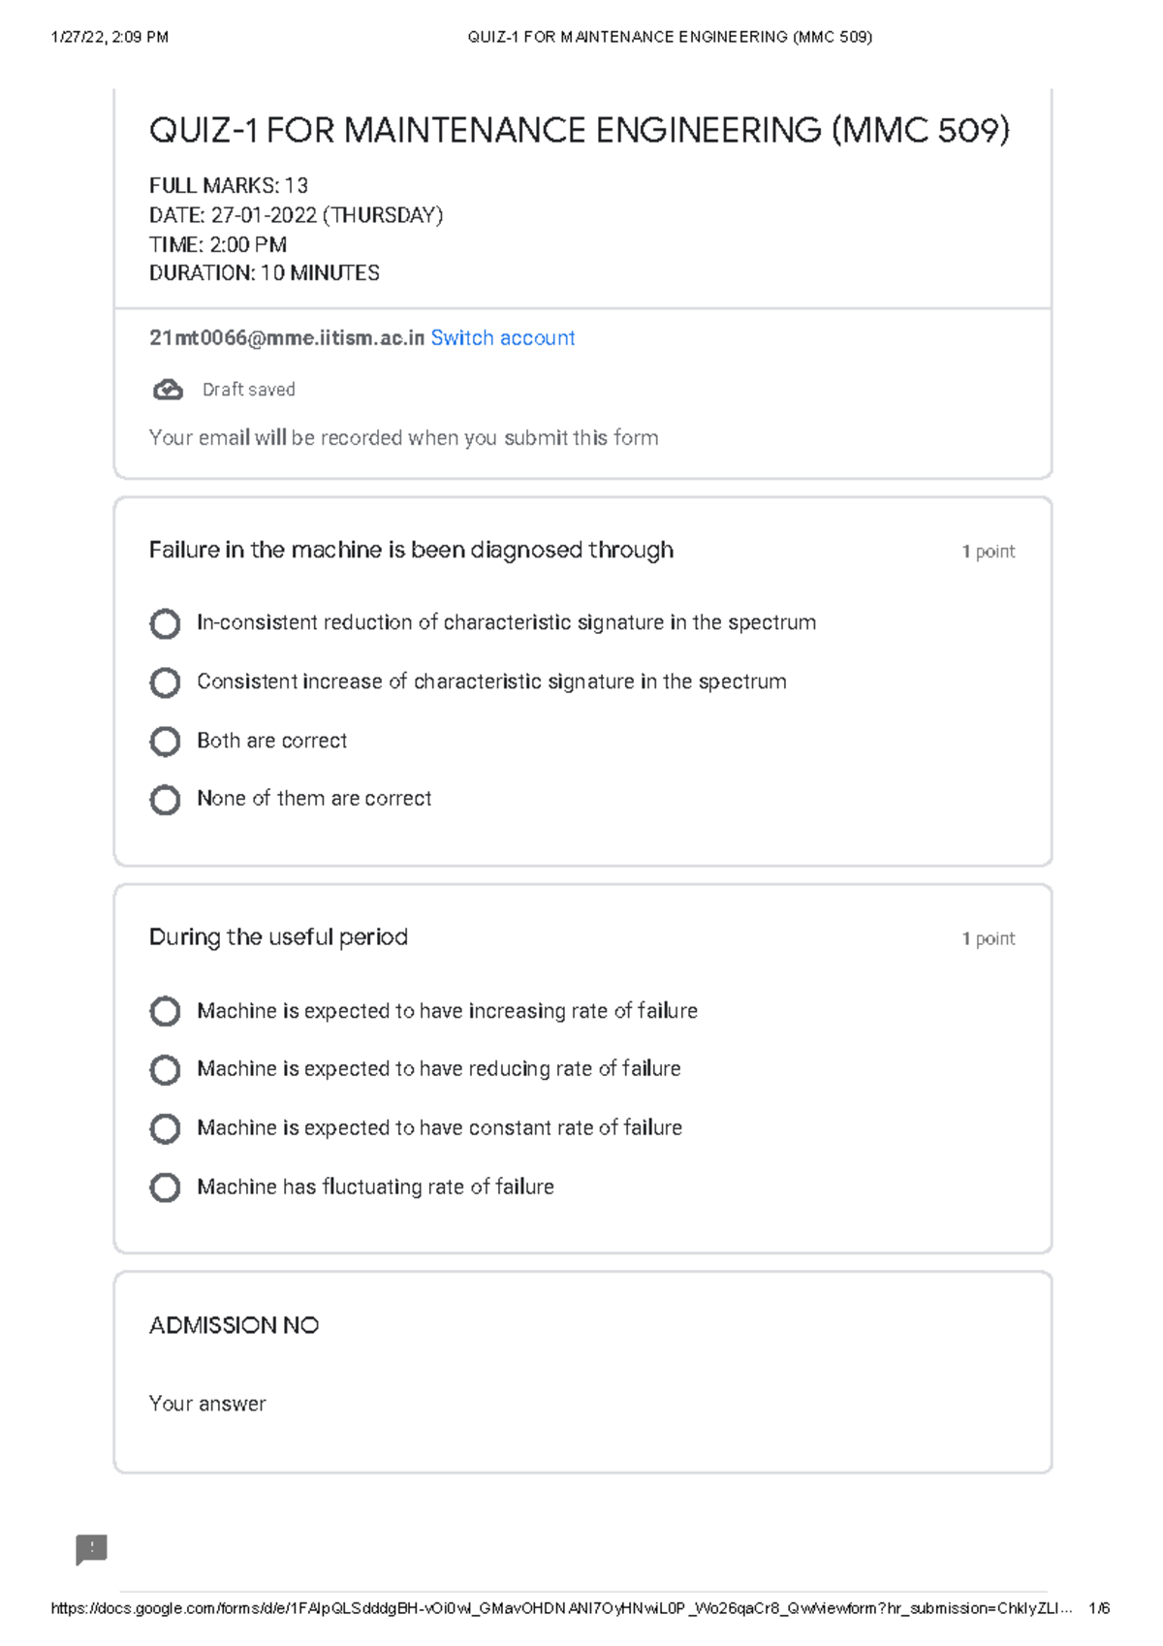Image resolution: width=1163 pixels, height=1646 pixels.
Task: Pick fluctuating rate of failure option
Action: (x=165, y=1187)
